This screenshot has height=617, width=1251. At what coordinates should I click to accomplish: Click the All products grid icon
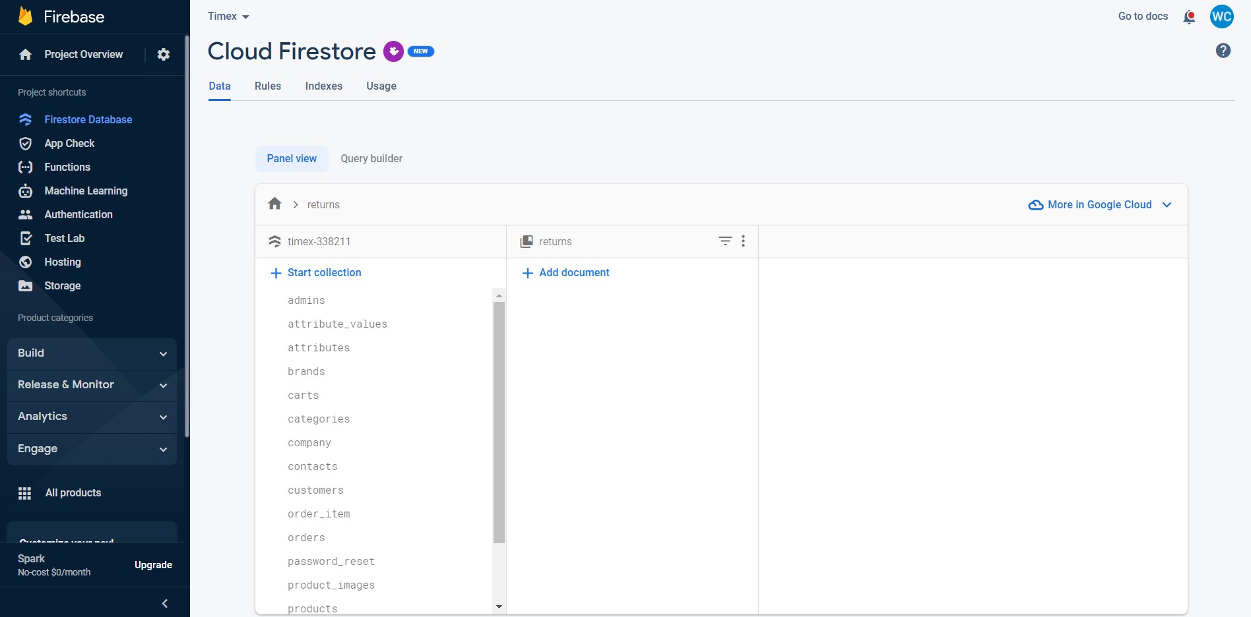pyautogui.click(x=25, y=493)
